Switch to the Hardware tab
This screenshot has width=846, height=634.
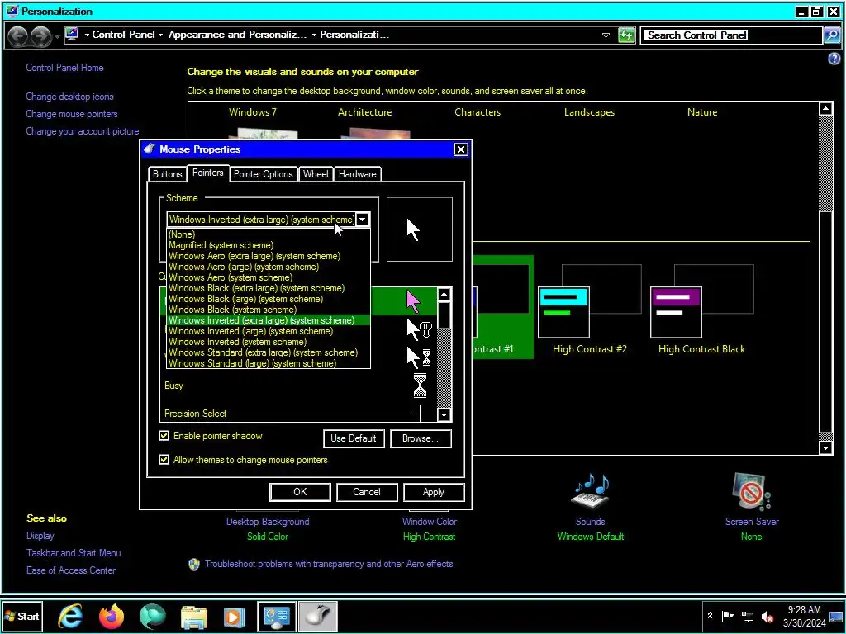tap(357, 174)
